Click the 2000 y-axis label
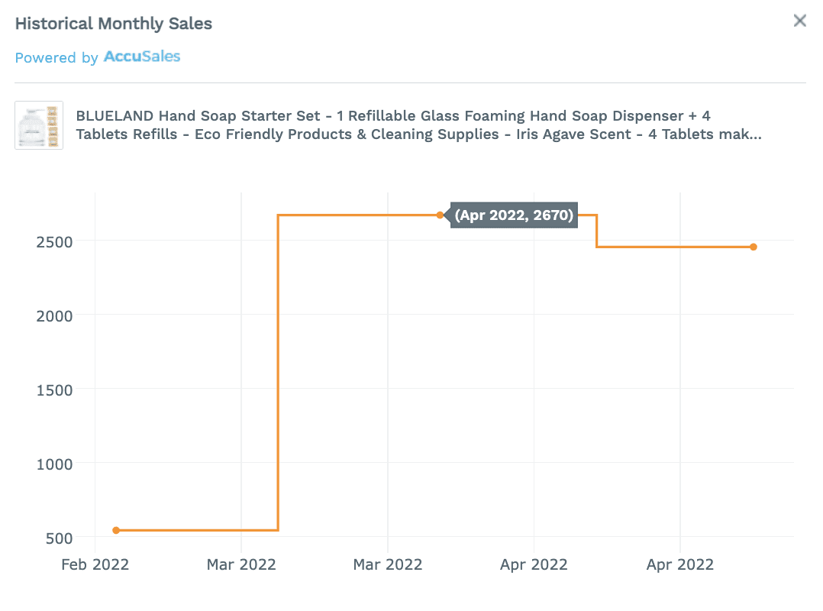The width and height of the screenshot is (823, 611). click(54, 315)
